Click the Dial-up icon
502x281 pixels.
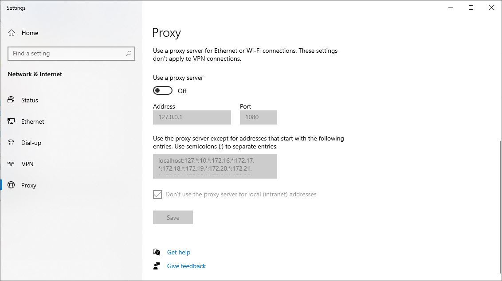12,143
